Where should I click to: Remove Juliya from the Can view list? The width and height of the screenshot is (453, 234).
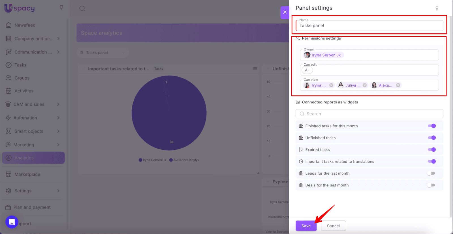[365, 85]
